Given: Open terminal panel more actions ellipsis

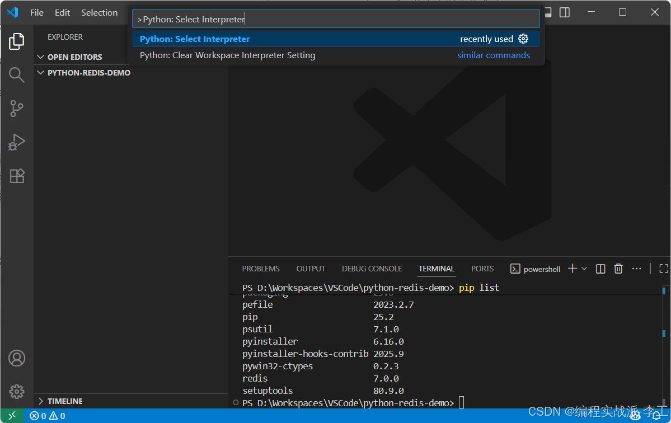Looking at the screenshot, I should pyautogui.click(x=636, y=269).
